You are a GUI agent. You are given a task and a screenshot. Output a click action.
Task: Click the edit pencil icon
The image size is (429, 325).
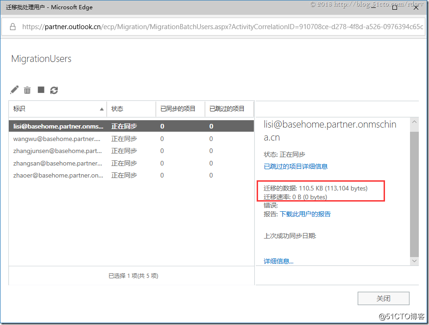pyautogui.click(x=14, y=90)
